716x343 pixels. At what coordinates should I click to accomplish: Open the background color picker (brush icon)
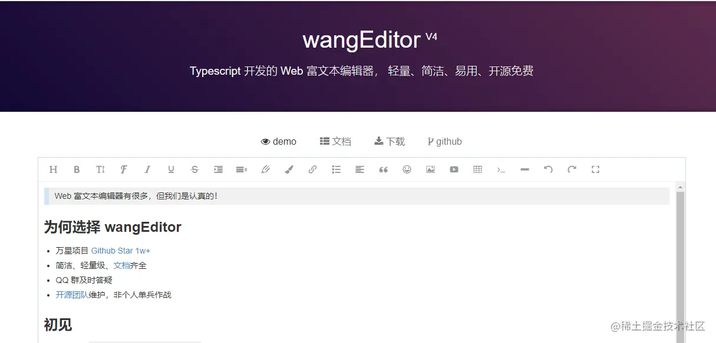(x=289, y=169)
